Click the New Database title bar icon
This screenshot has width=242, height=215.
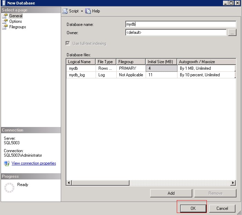coord(3,3)
